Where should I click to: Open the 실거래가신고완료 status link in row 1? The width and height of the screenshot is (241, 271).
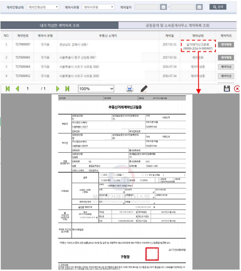[x=198, y=46]
